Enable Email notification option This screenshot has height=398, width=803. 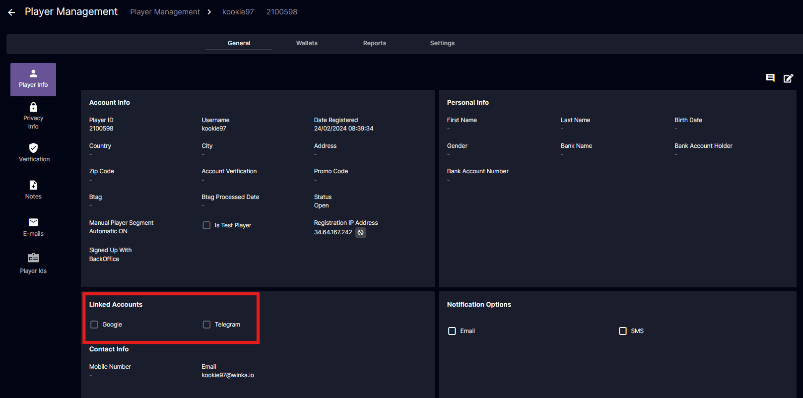click(x=452, y=331)
